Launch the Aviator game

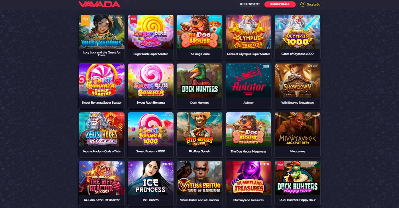tap(249, 86)
